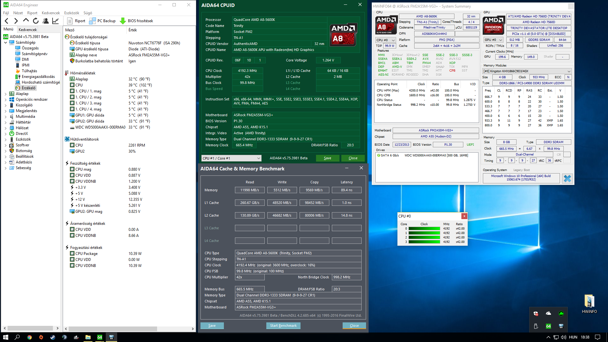Open the volume control in system tray
This screenshot has width=608, height=342.
[564, 337]
